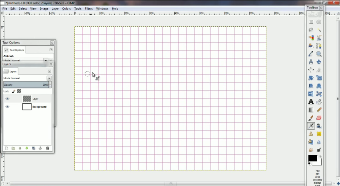Viewport: 340px width, 186px height.
Task: Select the Rectangle Select tool
Action: point(311,22)
